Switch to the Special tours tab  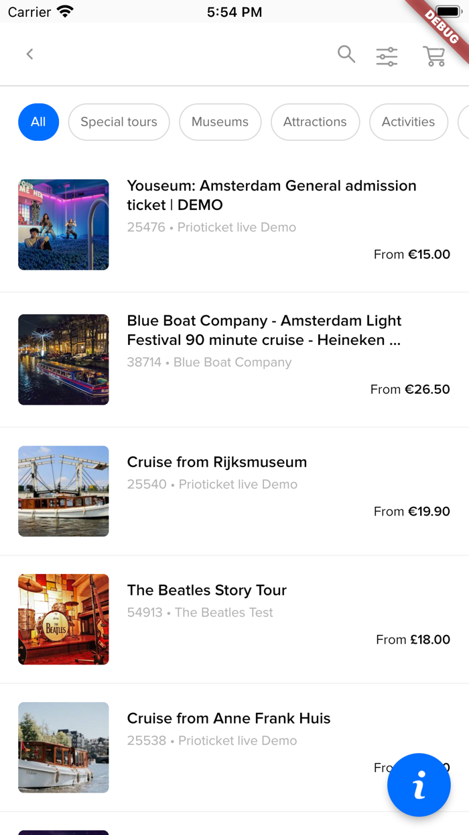[x=119, y=122]
